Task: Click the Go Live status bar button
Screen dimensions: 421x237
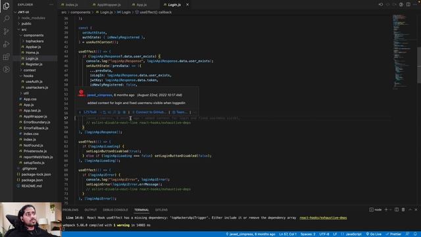Action: 374,234
